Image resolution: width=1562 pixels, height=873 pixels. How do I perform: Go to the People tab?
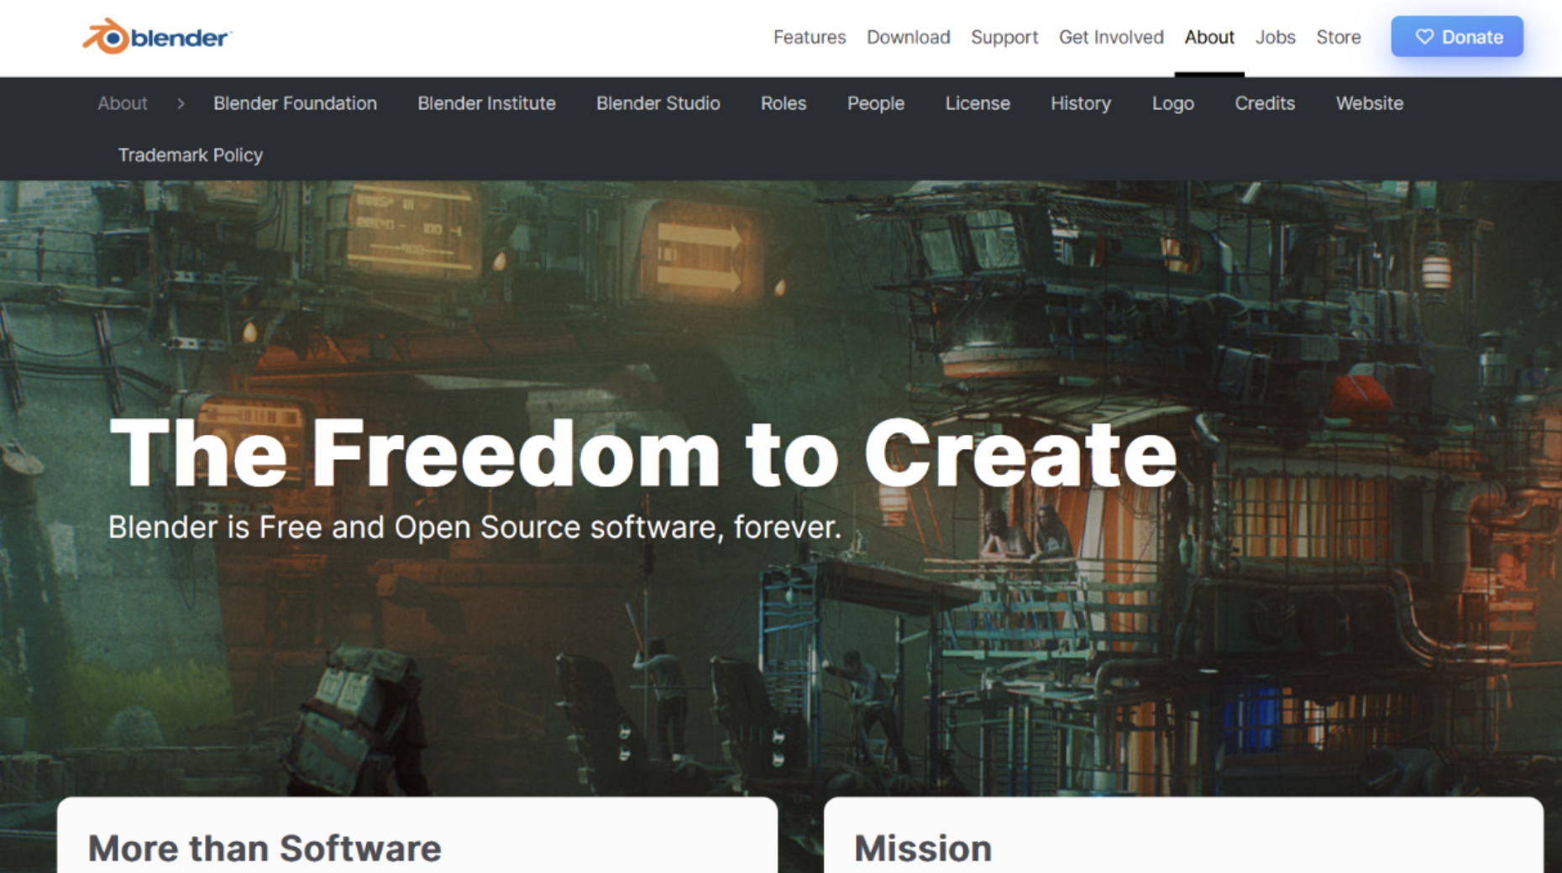click(x=876, y=103)
